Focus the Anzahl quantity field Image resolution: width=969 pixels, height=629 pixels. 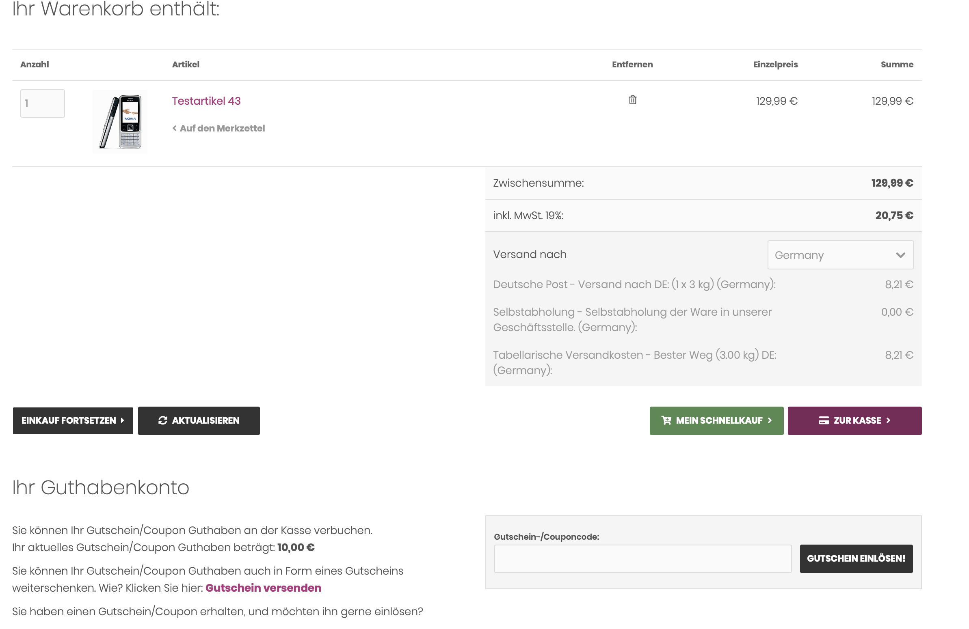(x=42, y=103)
